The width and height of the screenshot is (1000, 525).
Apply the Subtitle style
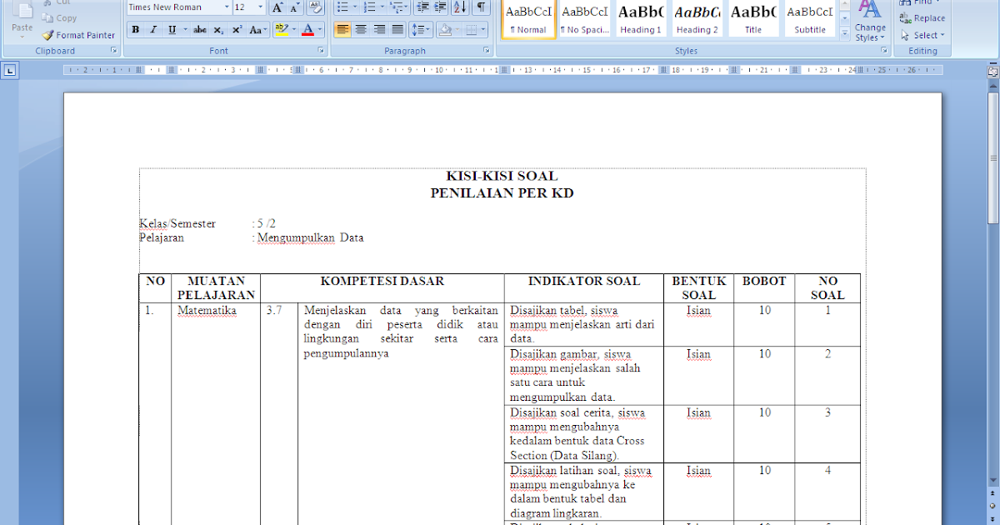point(809,19)
